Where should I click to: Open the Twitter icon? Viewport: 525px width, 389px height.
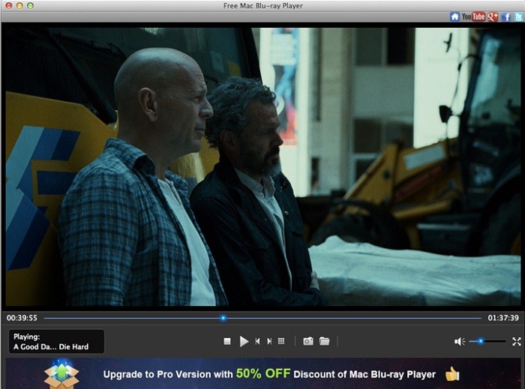(518, 16)
